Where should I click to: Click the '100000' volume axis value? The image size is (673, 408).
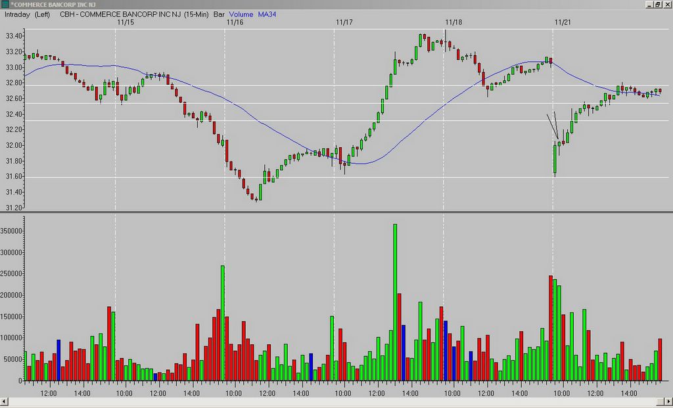point(12,338)
